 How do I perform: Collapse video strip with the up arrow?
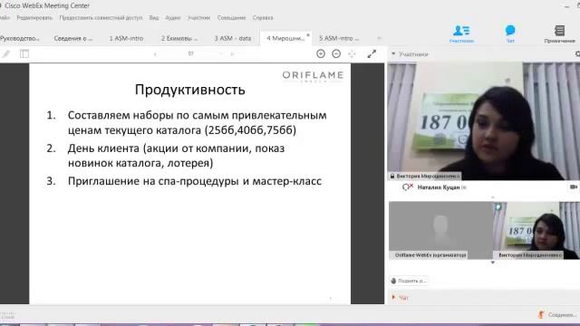coord(493,197)
